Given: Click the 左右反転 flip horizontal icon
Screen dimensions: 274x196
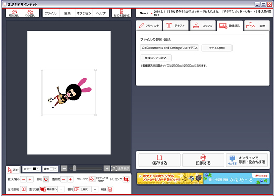Looking at the screenshot, I should [x=24, y=189].
